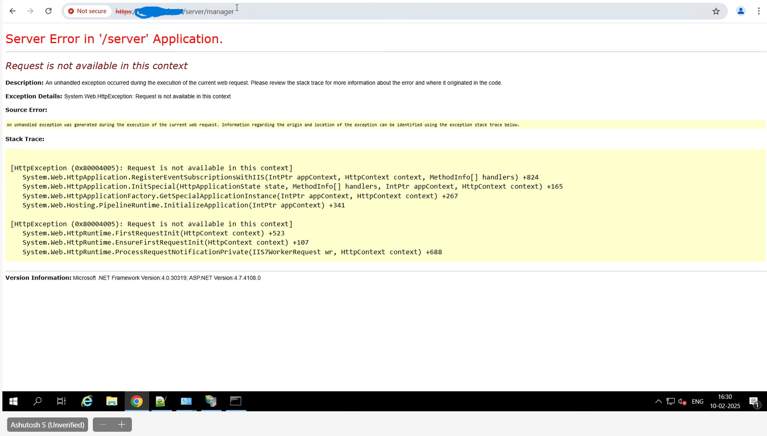Open the Chrome three-dot menu
The height and width of the screenshot is (436, 767).
pos(760,11)
